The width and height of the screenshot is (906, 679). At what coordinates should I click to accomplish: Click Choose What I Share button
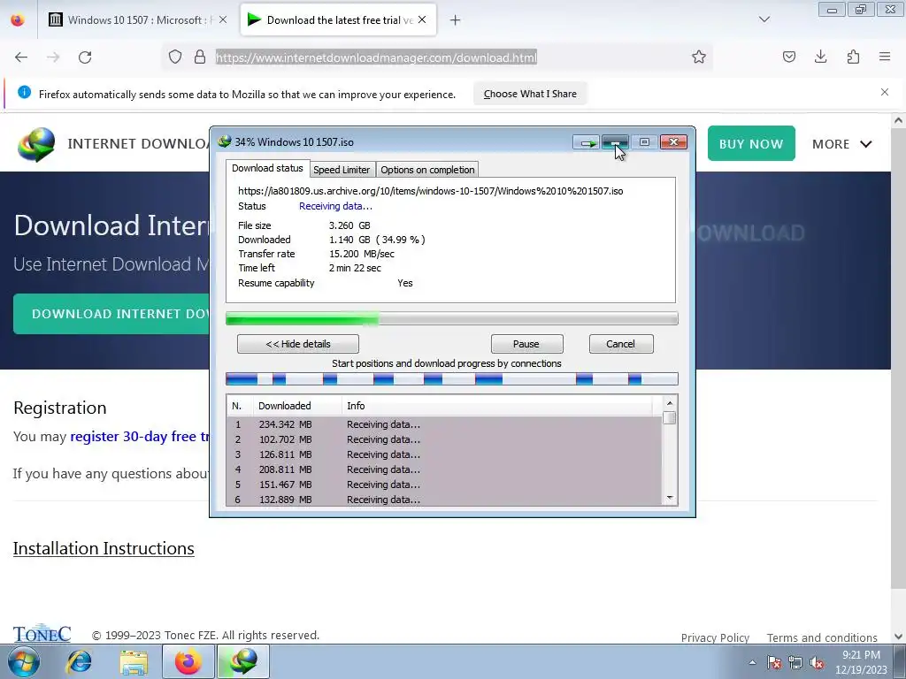[x=530, y=94]
